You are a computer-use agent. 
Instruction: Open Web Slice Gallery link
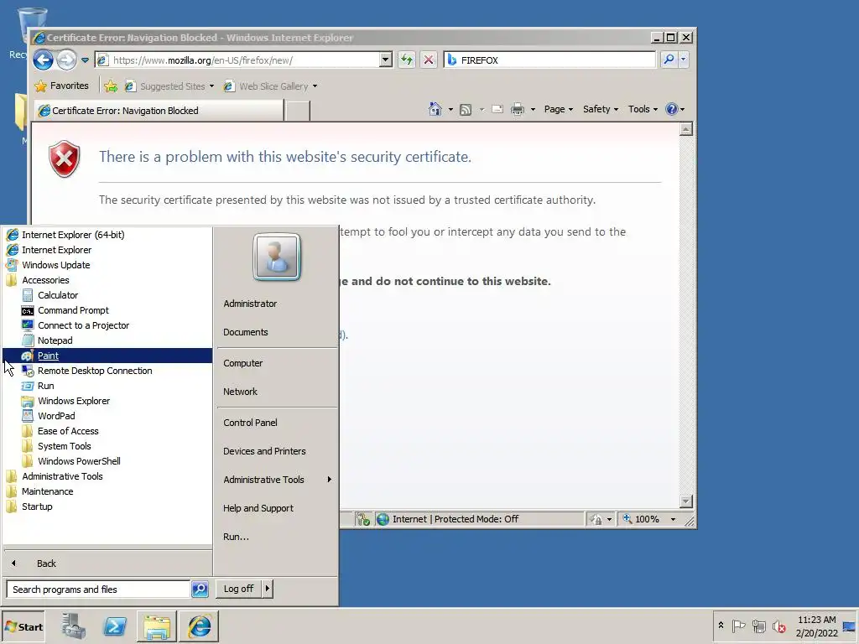(x=271, y=86)
